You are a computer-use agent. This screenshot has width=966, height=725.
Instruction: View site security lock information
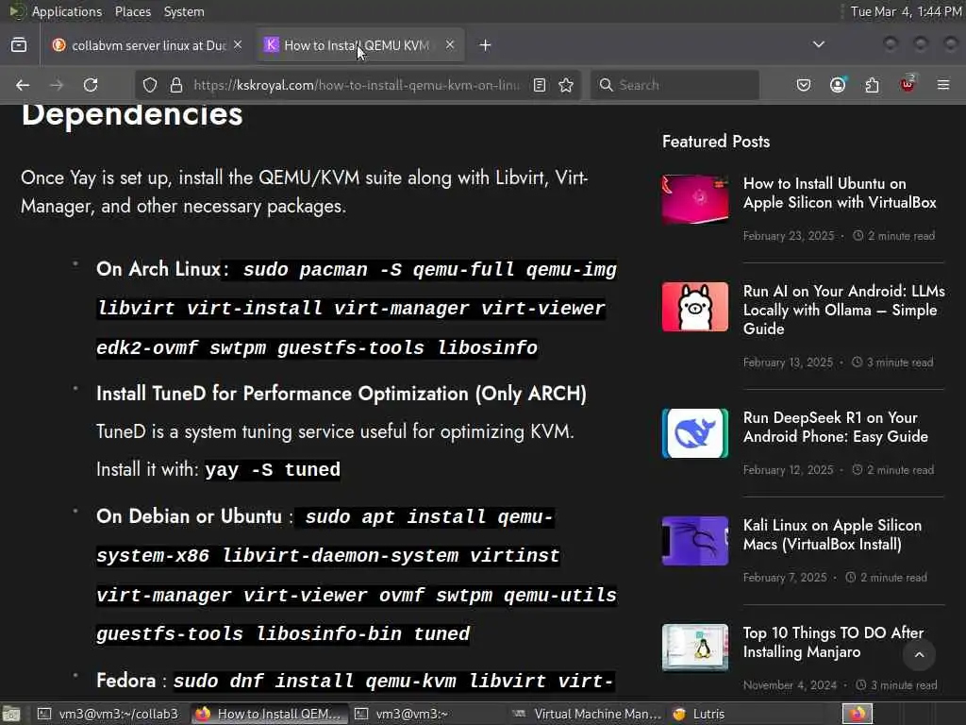[x=176, y=85]
